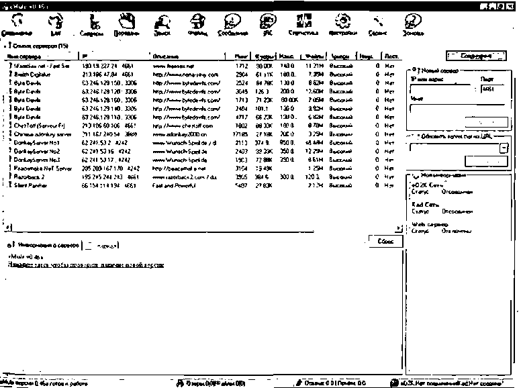Click the 'http://www.cheztoff.com' description cell

tap(183, 126)
